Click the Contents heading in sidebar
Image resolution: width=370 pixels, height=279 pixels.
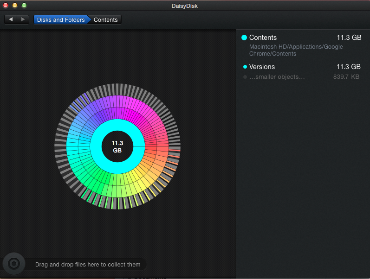[263, 38]
